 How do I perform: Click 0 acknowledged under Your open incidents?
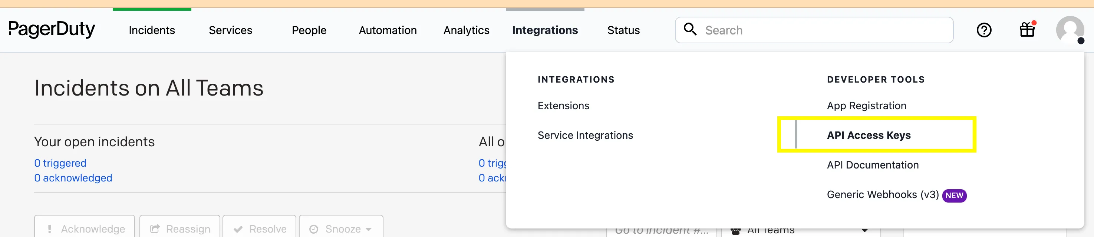[x=73, y=178]
